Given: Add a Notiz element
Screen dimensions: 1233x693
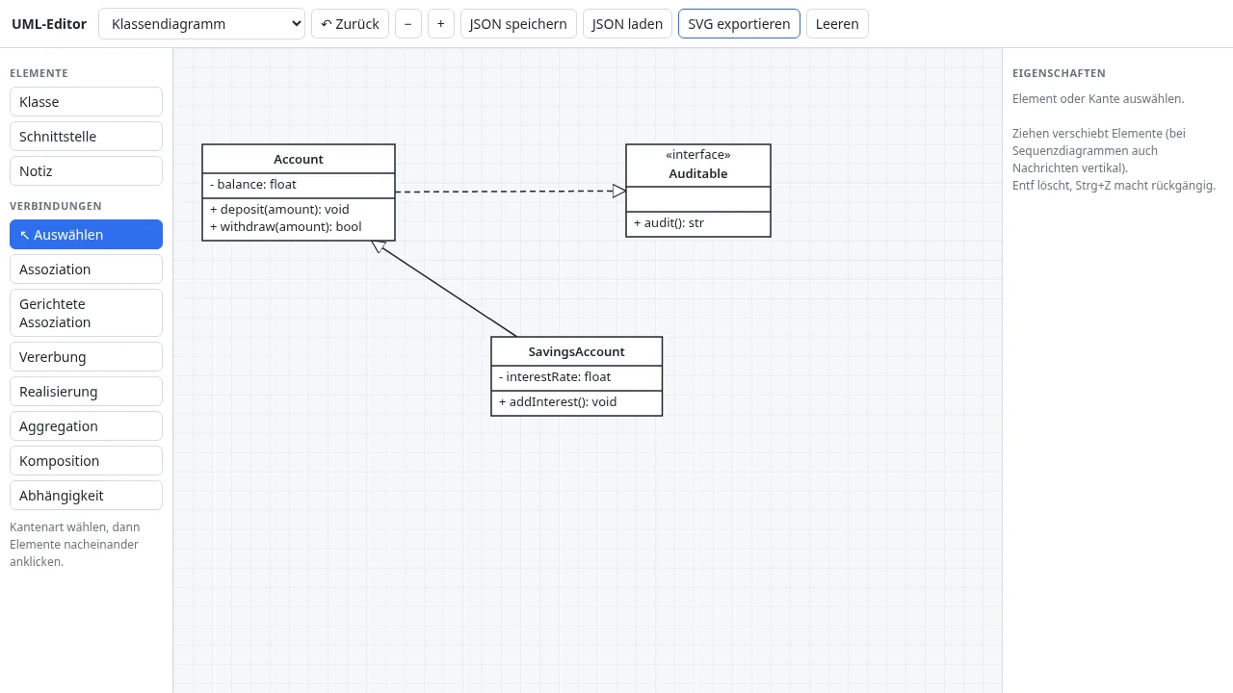Looking at the screenshot, I should pos(86,171).
